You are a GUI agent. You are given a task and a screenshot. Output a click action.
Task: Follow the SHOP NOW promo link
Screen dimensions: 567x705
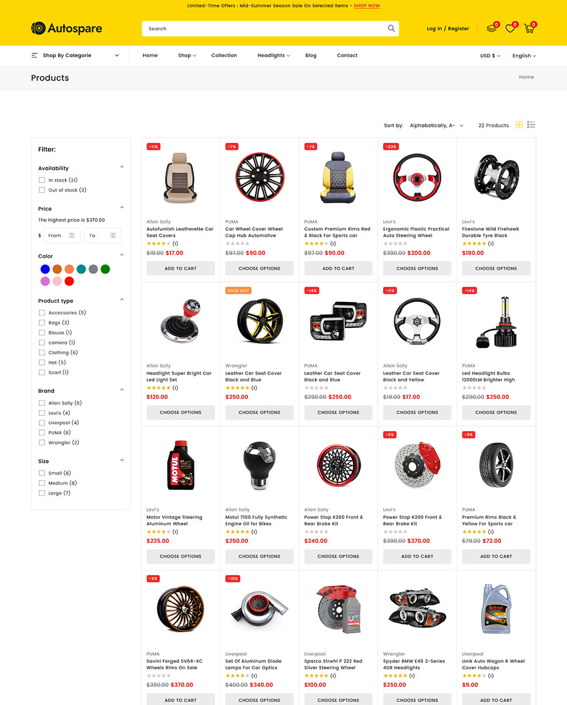tap(367, 6)
